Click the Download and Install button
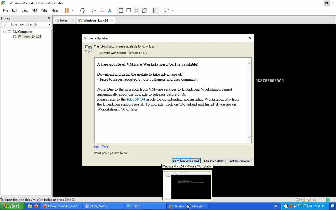The height and width of the screenshot is (210, 336). (186, 161)
